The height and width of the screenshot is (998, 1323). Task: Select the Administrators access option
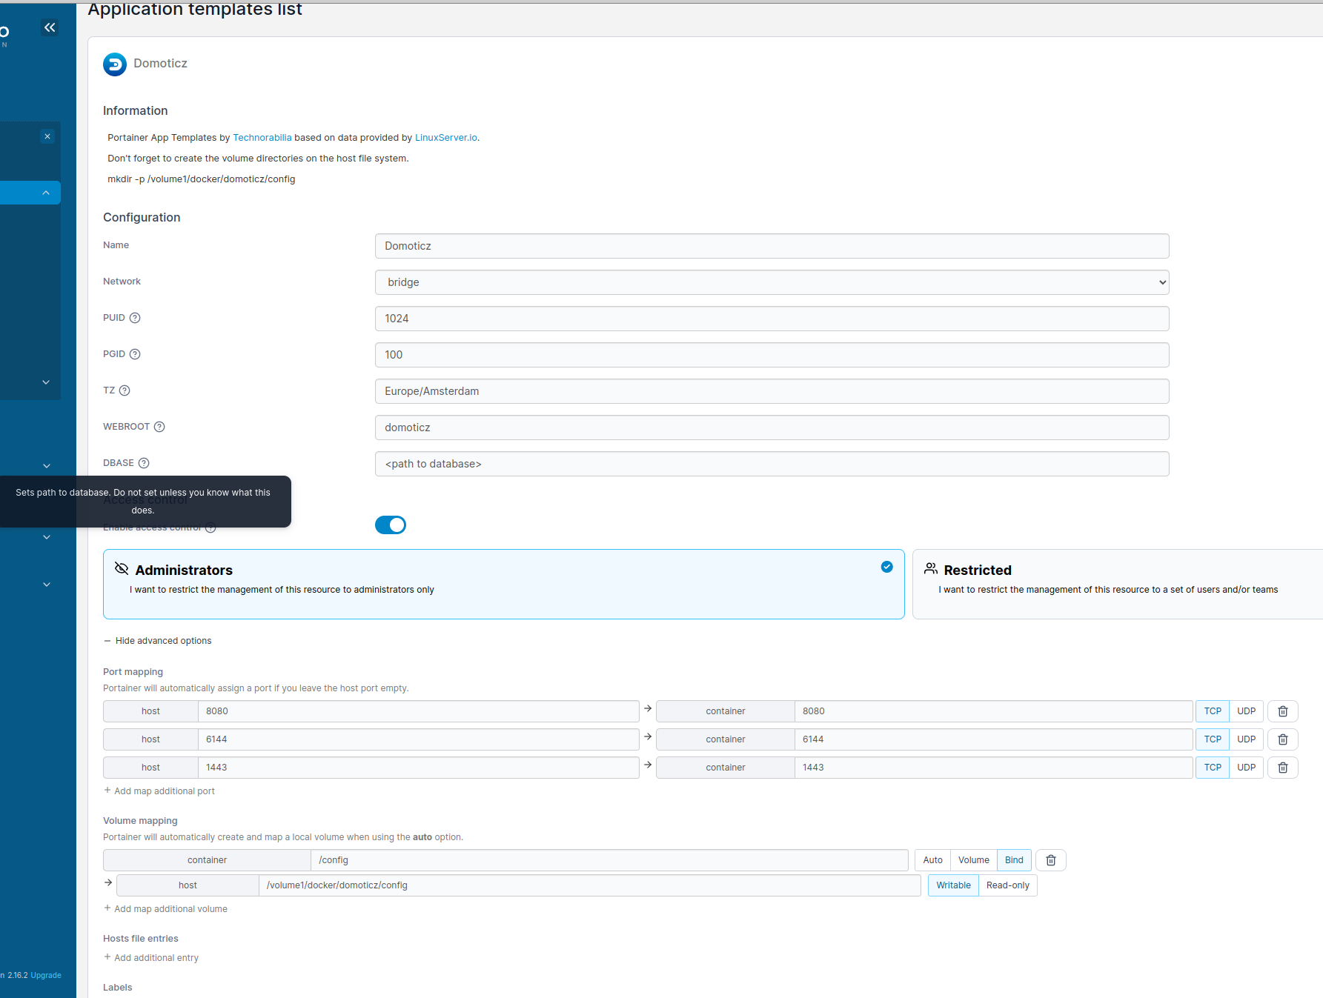[x=504, y=584]
